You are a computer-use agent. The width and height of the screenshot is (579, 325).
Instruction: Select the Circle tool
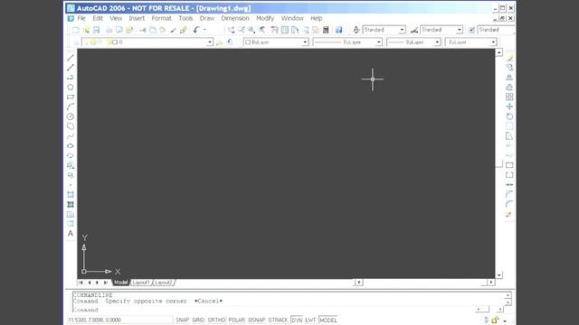pos(71,116)
